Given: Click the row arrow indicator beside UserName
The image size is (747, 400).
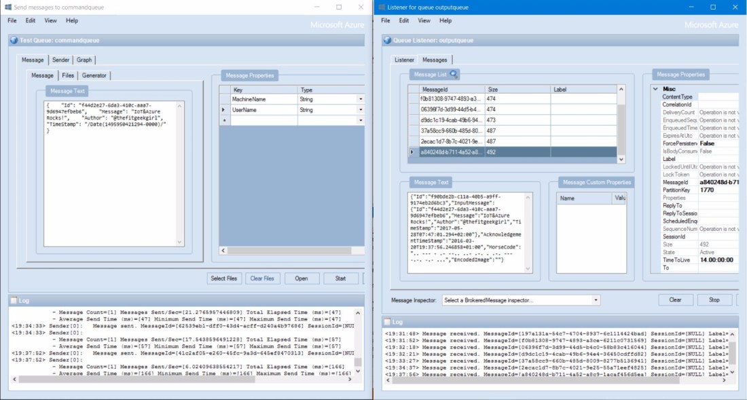Looking at the screenshot, I should tap(224, 109).
